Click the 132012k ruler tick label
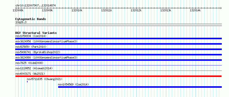The width and height of the screenshot is (229, 97). click(136, 10)
